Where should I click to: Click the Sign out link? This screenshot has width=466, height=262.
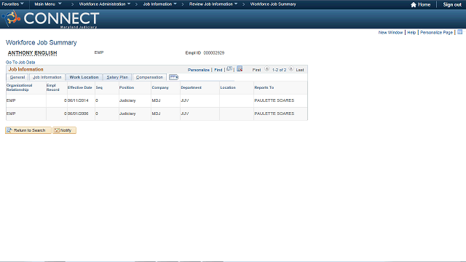(452, 4)
